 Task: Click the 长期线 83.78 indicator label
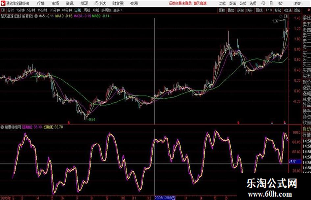click(53, 127)
